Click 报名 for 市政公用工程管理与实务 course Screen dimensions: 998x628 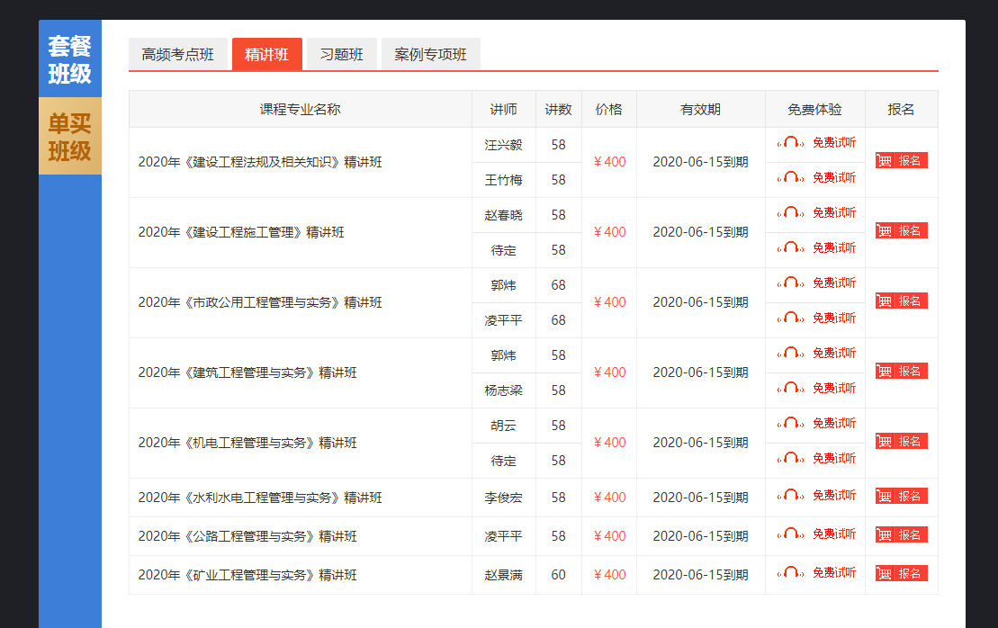tap(901, 301)
